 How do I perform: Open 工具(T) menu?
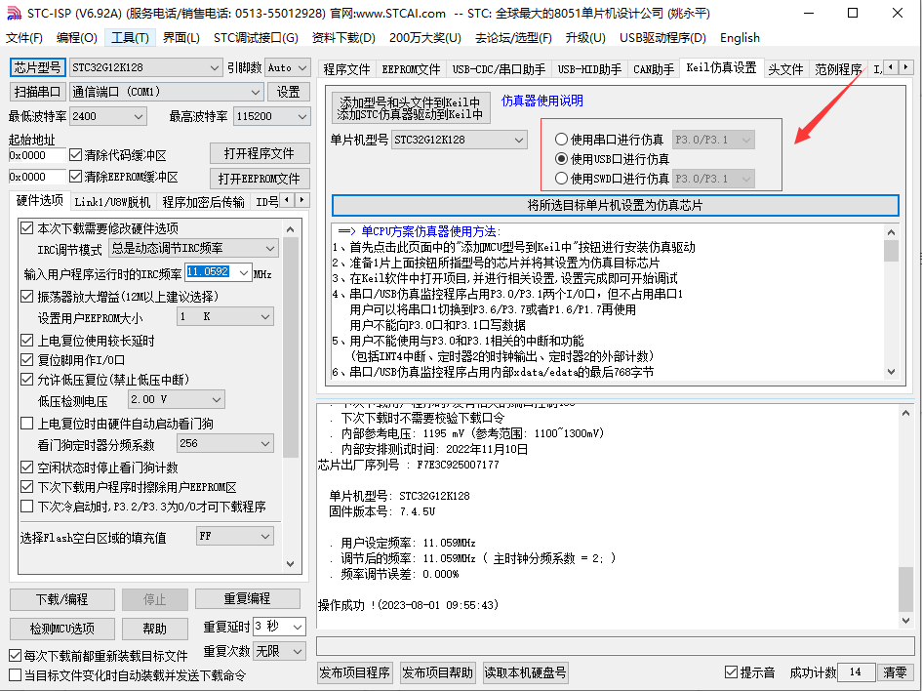130,38
